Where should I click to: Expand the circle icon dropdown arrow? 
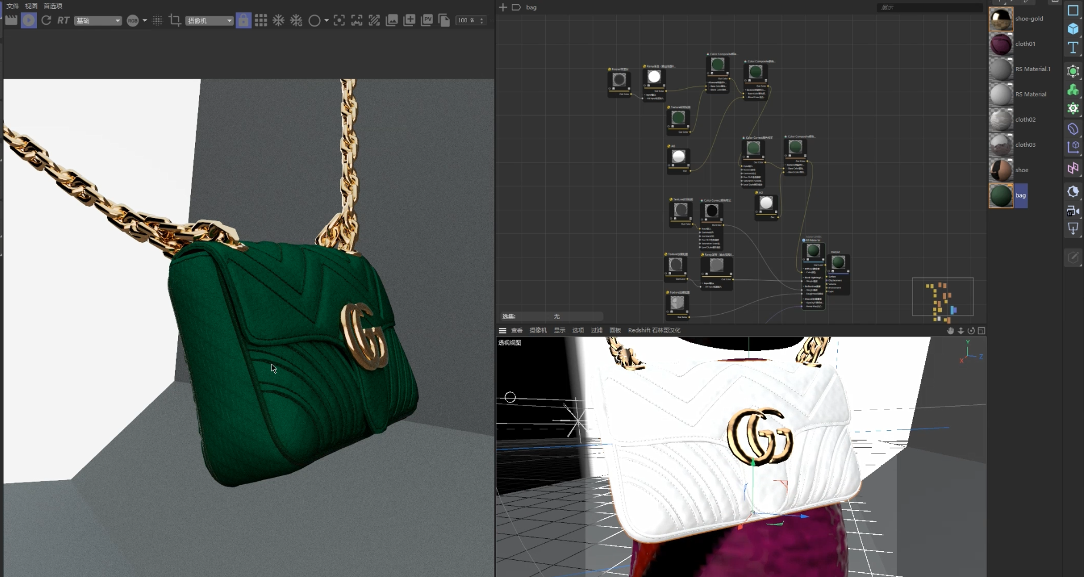327,21
